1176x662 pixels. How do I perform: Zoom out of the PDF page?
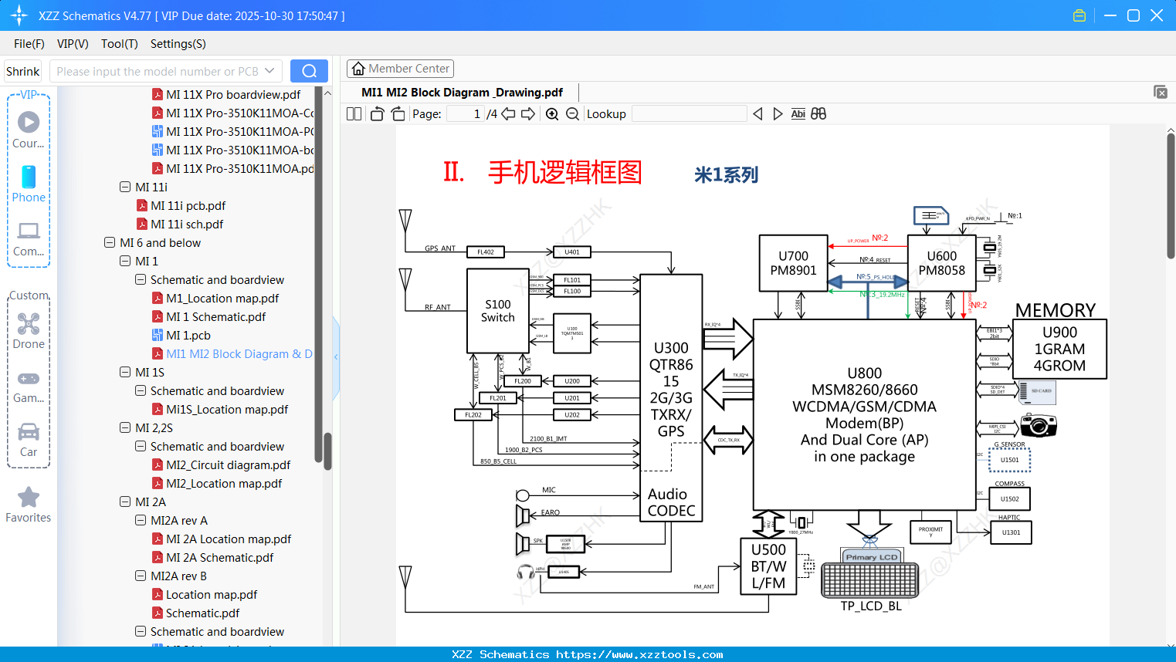click(x=572, y=113)
